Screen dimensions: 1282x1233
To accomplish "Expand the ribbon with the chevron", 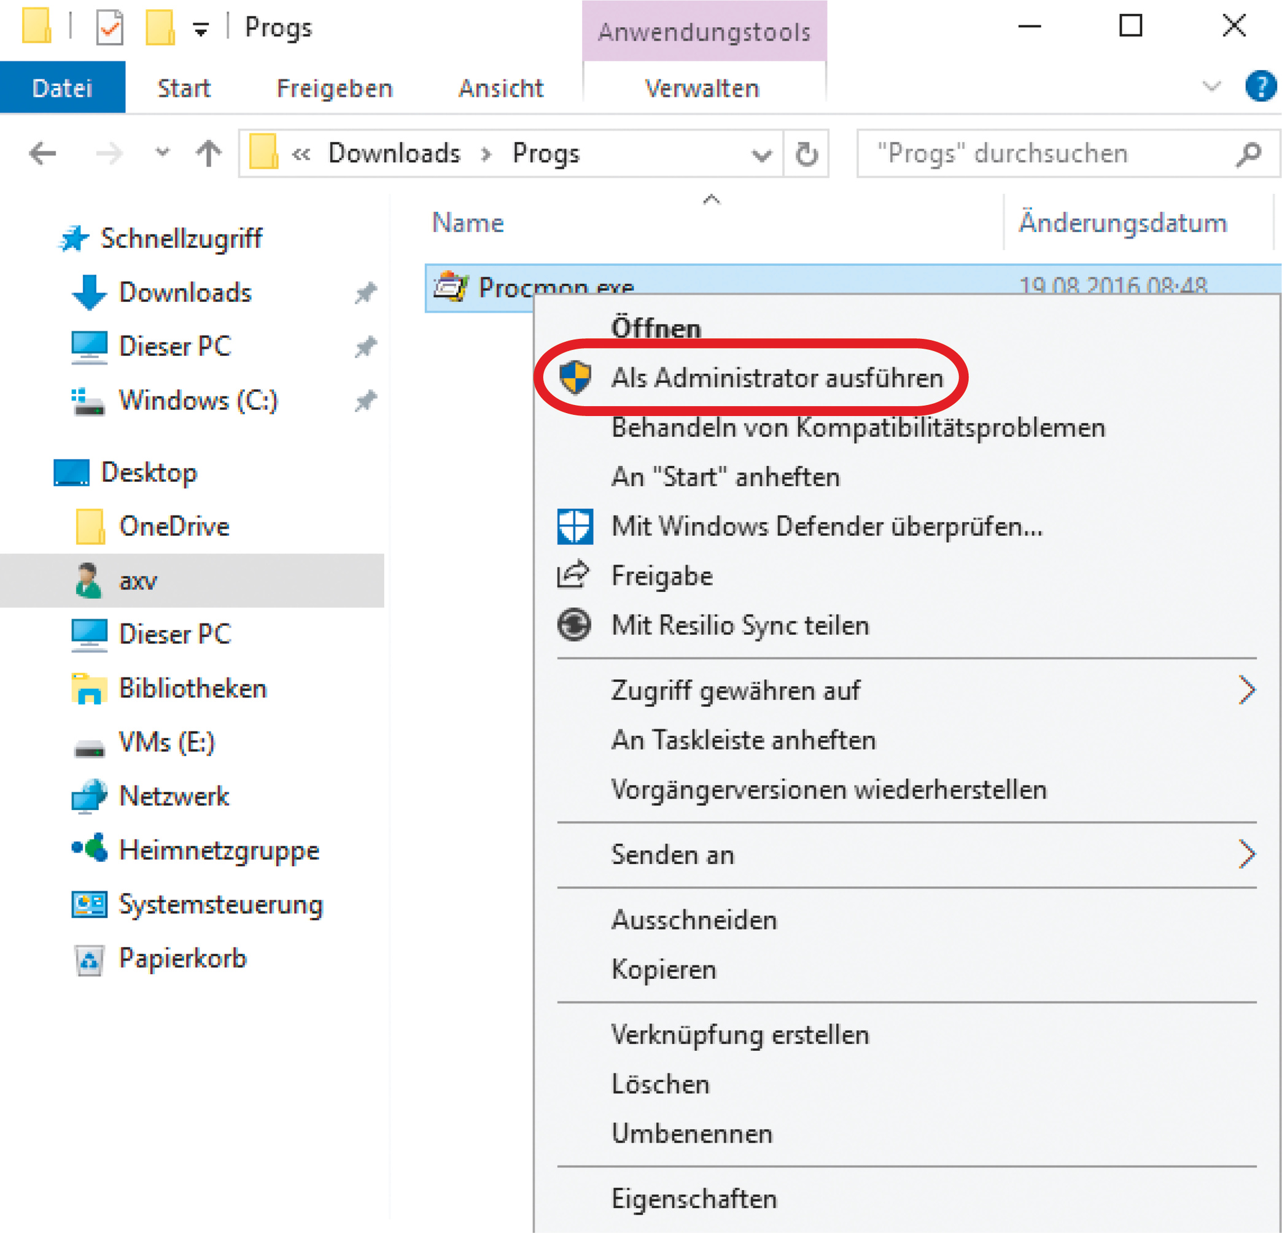I will 1211,87.
